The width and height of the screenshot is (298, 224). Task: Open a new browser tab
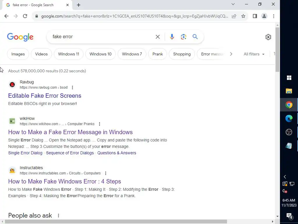(79, 5)
